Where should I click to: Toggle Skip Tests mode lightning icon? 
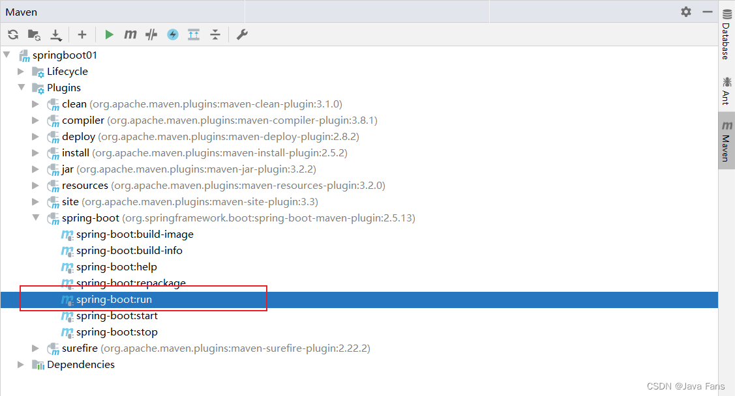(x=172, y=34)
